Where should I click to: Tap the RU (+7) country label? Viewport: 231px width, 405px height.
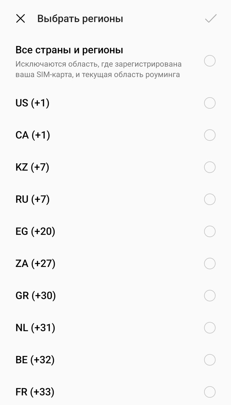(33, 199)
